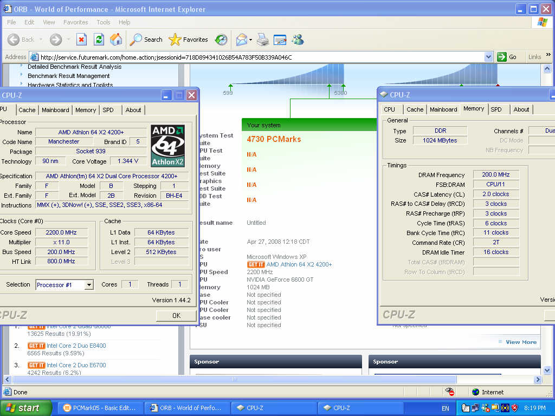Open the History toolbar icon
This screenshot has height=416, width=555.
click(221, 40)
